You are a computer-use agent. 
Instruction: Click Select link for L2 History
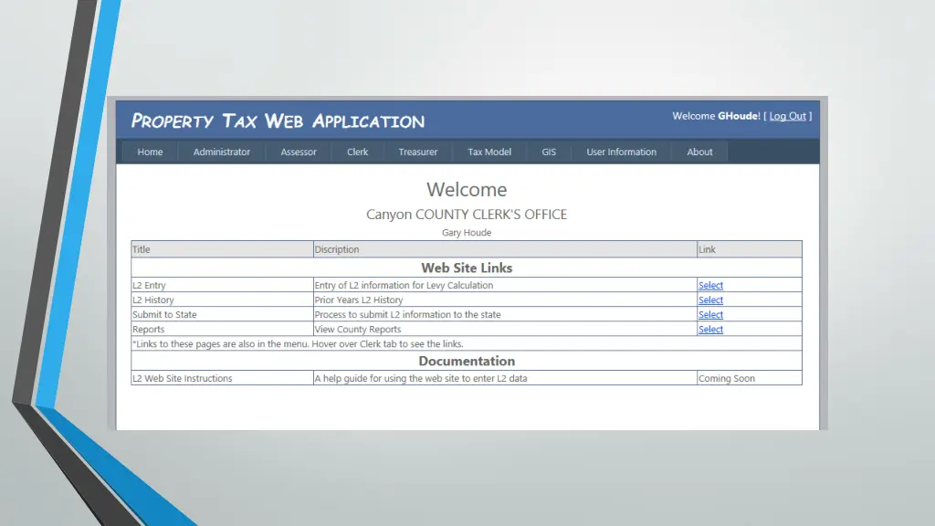(x=710, y=300)
